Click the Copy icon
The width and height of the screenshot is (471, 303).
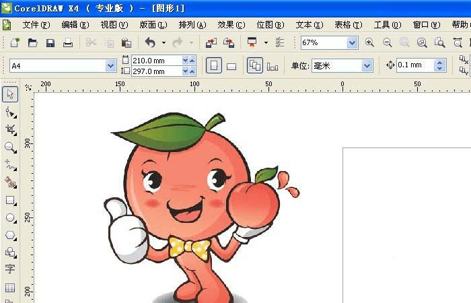coord(110,43)
